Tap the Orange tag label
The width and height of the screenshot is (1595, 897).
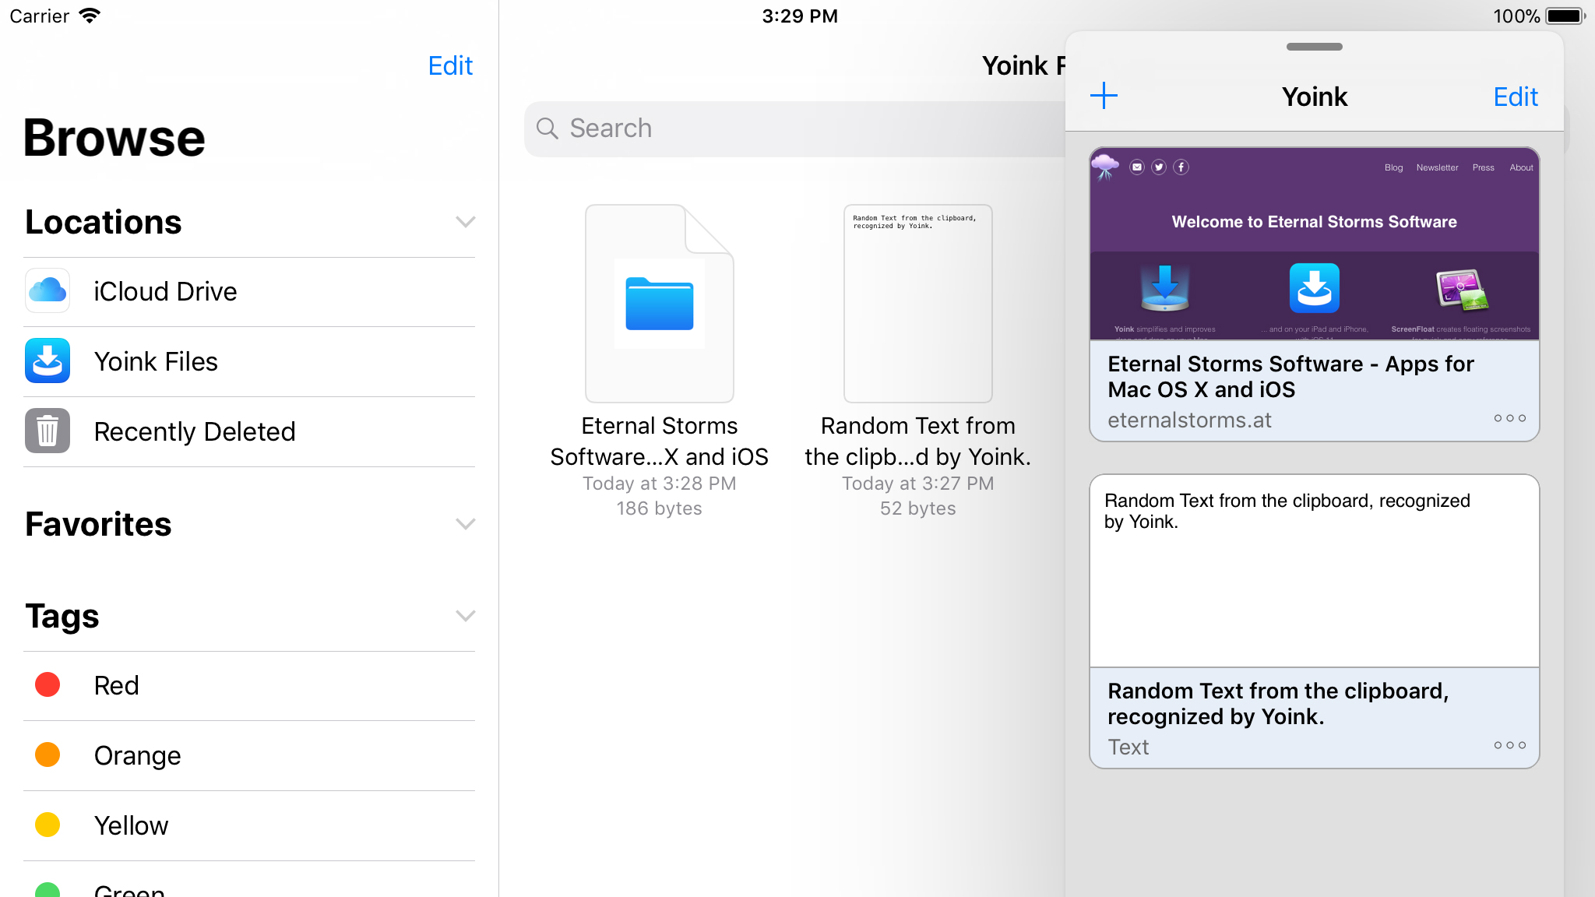click(137, 755)
